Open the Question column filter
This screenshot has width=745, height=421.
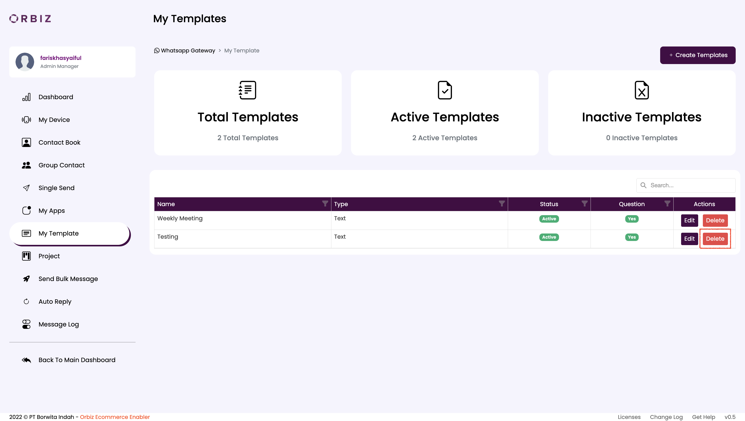pyautogui.click(x=667, y=203)
